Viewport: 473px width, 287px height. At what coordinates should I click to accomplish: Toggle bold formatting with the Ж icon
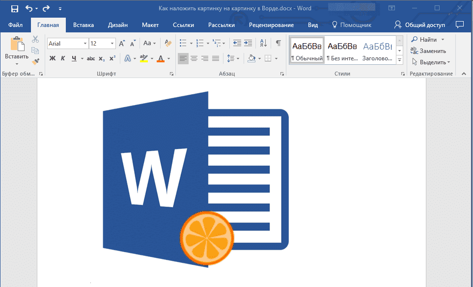point(53,58)
